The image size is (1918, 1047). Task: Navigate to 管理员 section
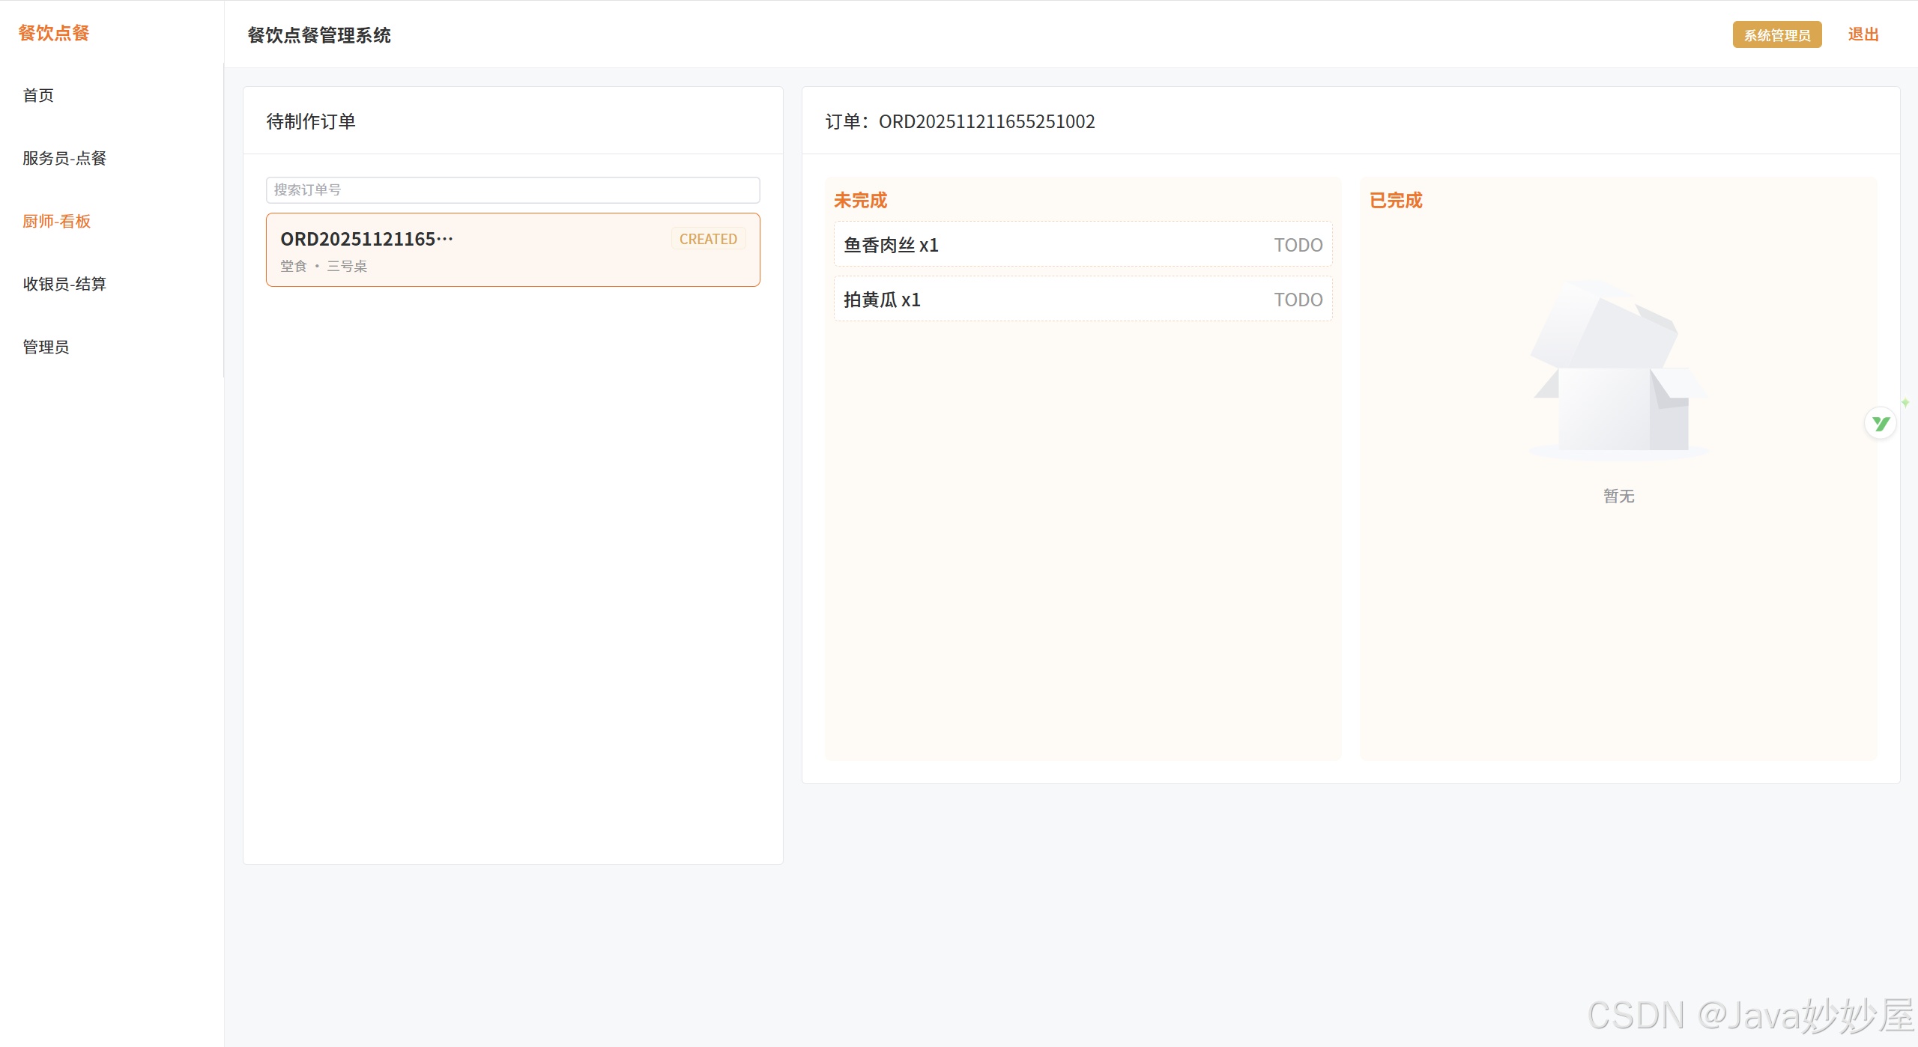46,347
